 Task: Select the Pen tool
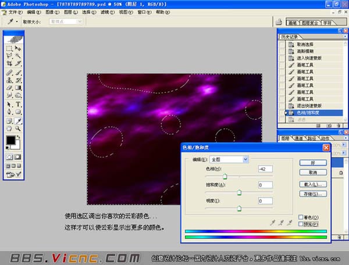(9, 112)
